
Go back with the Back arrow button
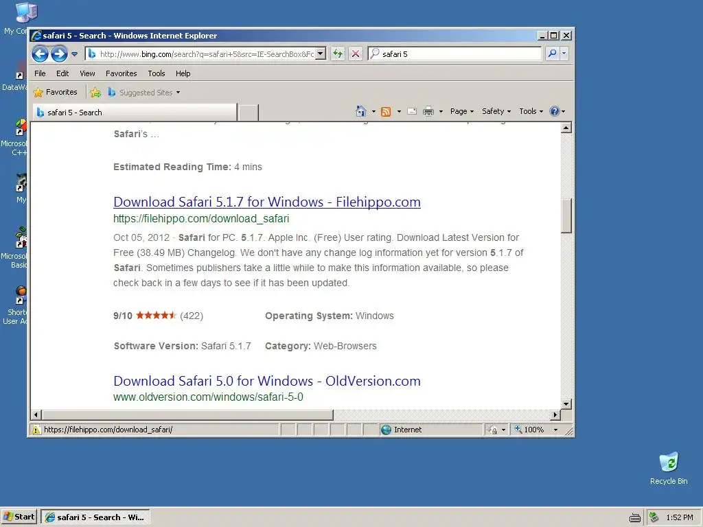coord(40,54)
